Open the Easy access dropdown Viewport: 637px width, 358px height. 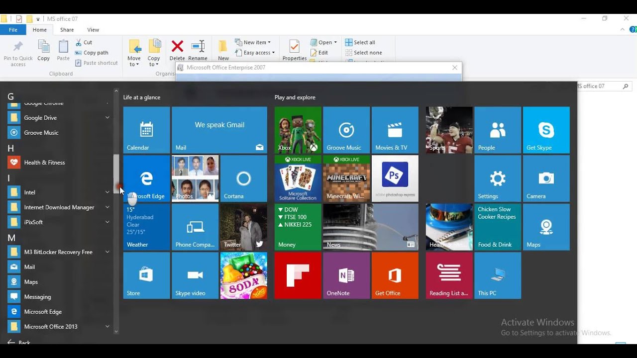pyautogui.click(x=255, y=53)
